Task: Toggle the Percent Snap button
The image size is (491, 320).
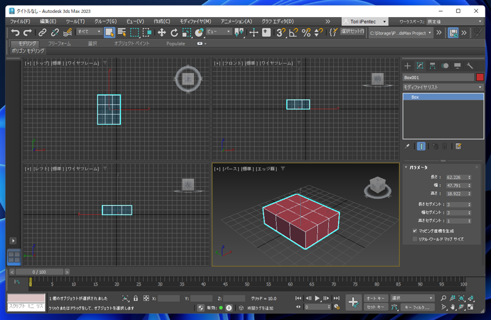Action: (306, 33)
